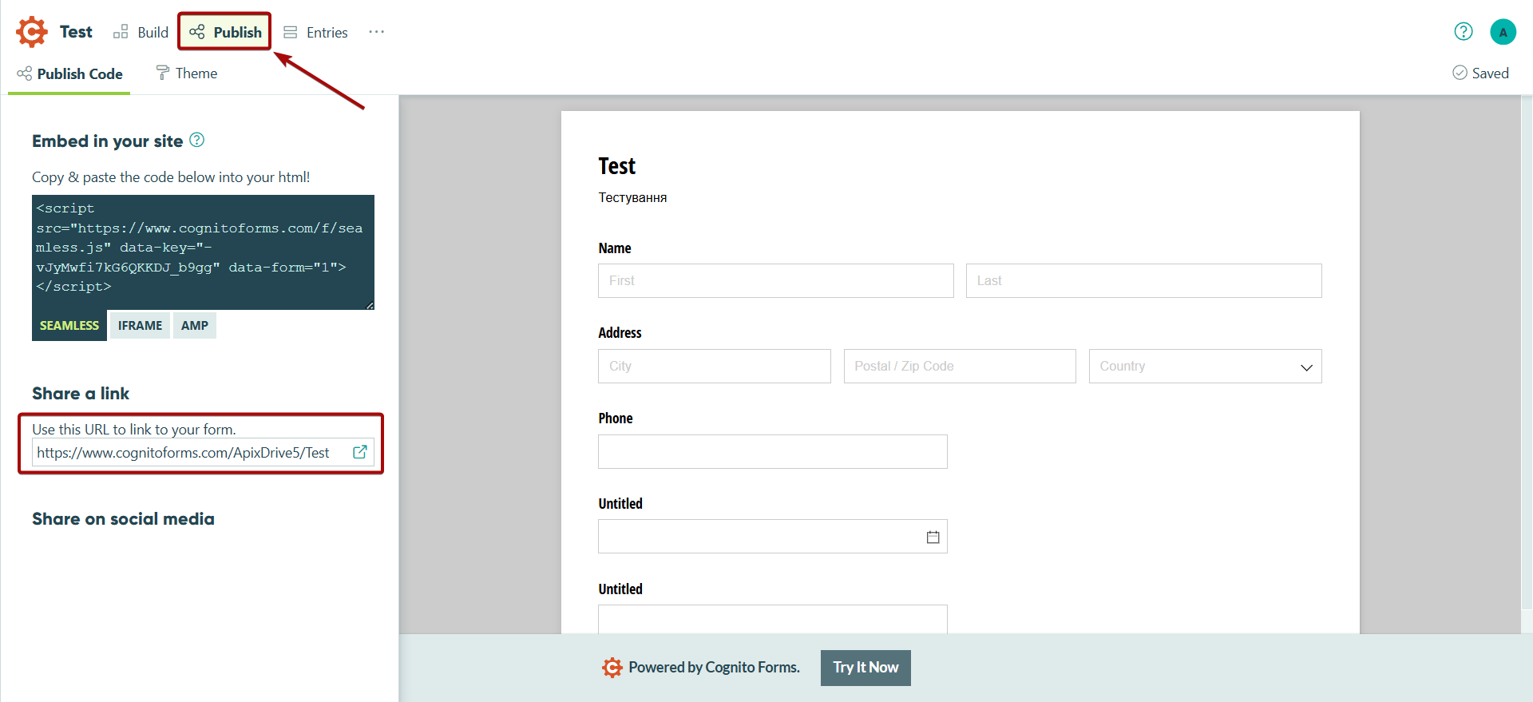1533x702 pixels.
Task: Select the Publish Code subtab
Action: click(69, 73)
